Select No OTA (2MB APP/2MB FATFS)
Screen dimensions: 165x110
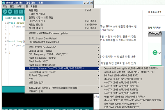pyautogui.click(x=132, y=90)
